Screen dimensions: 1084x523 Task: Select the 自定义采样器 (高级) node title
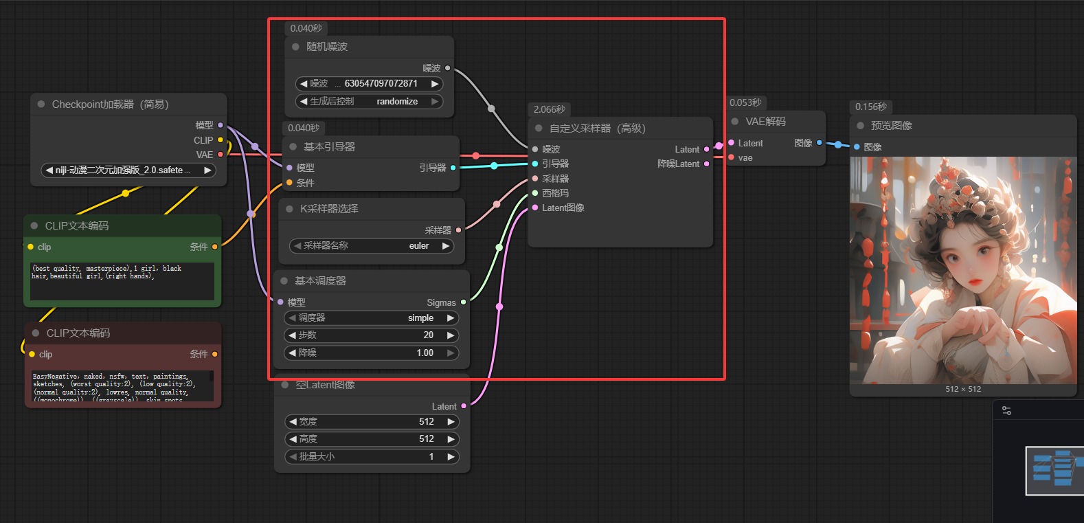click(597, 129)
